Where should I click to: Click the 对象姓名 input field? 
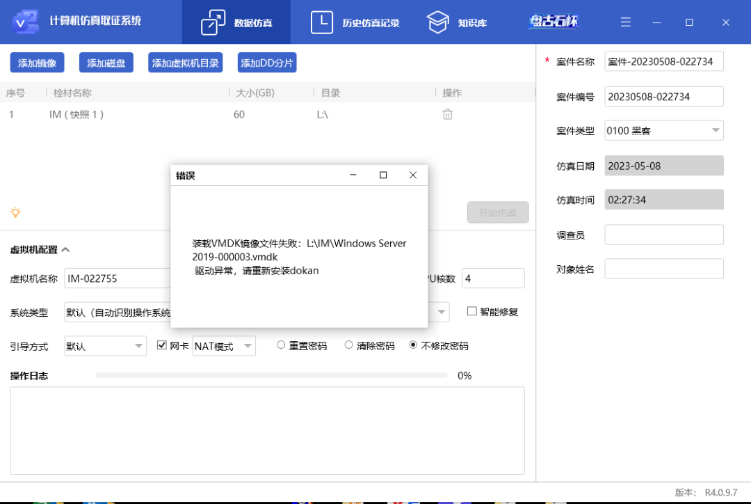664,269
